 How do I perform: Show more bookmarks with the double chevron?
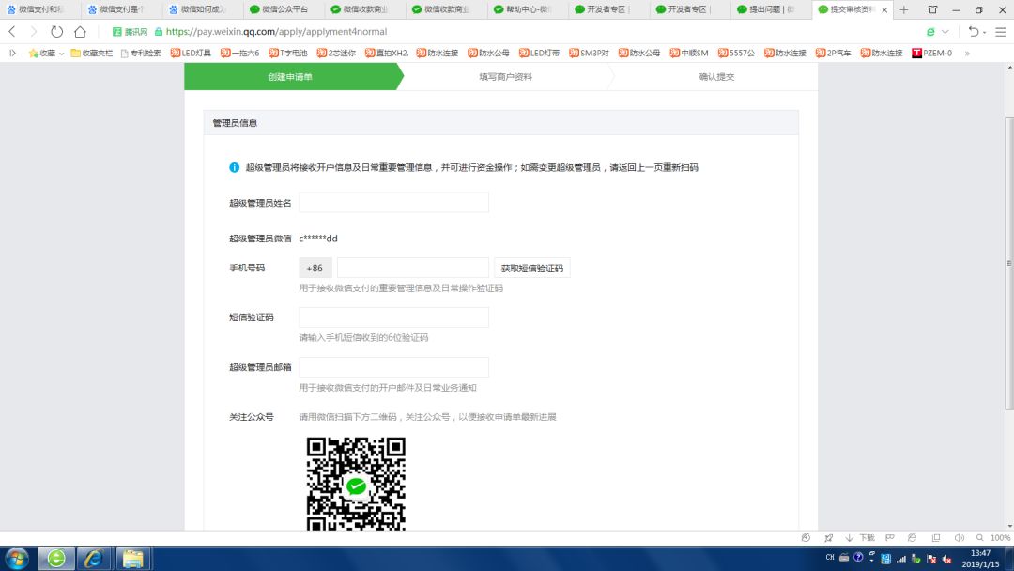pos(967,54)
